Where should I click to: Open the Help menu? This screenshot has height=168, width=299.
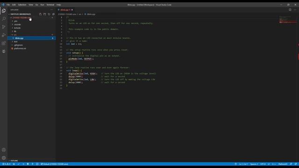tap(58, 5)
